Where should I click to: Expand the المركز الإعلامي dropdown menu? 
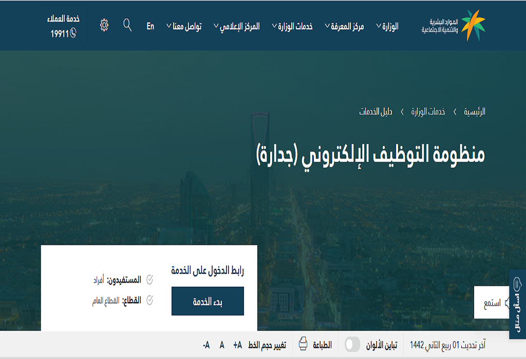(x=237, y=27)
